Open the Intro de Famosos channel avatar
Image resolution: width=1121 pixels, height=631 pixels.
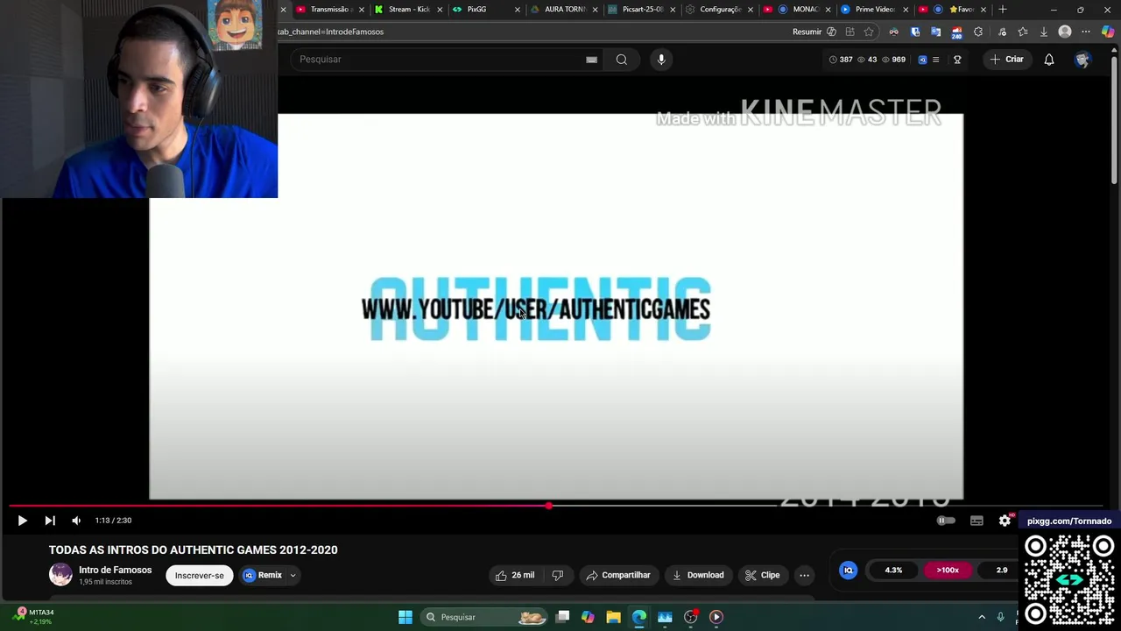point(60,575)
